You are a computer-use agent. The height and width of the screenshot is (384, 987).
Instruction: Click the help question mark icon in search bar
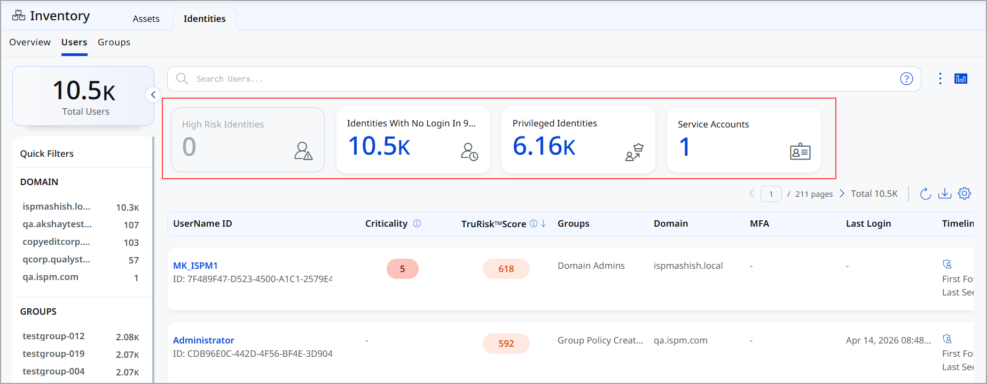point(906,79)
